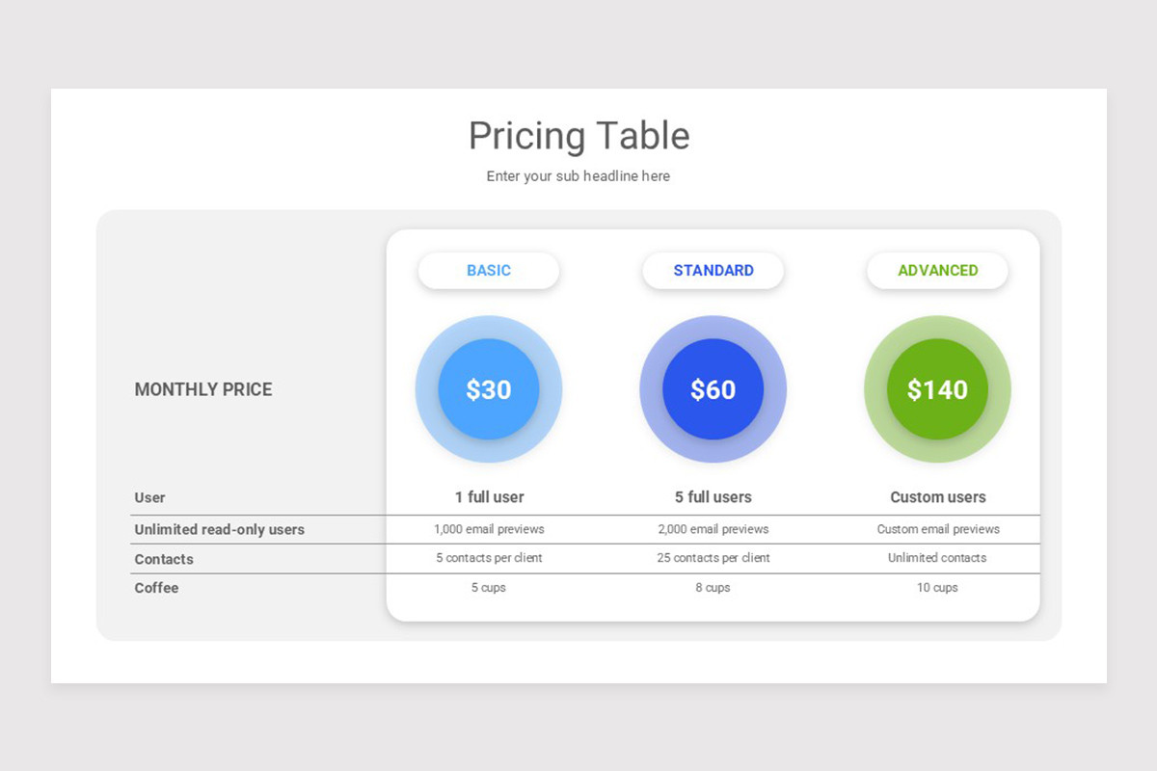This screenshot has height=771, width=1157.
Task: Select the STANDARD plan pill button
Action: tap(713, 271)
